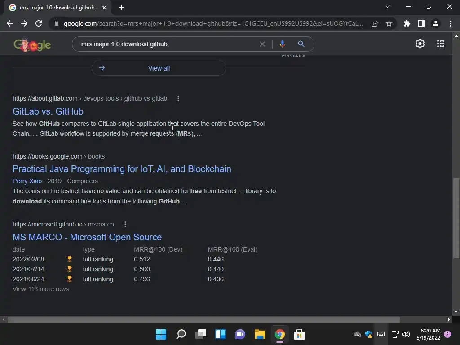Click the scroll-right arrow at bottom
This screenshot has height=345, width=460.
tap(448, 319)
